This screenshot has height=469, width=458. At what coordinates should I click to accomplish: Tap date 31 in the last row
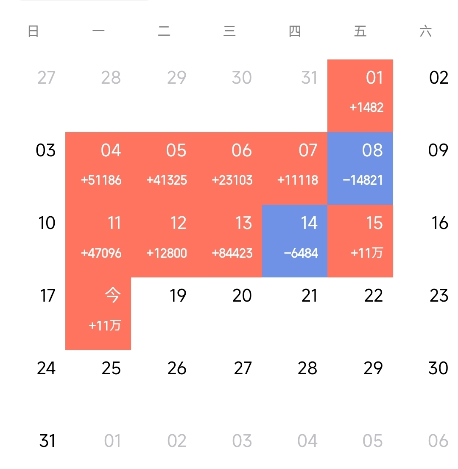(x=47, y=441)
